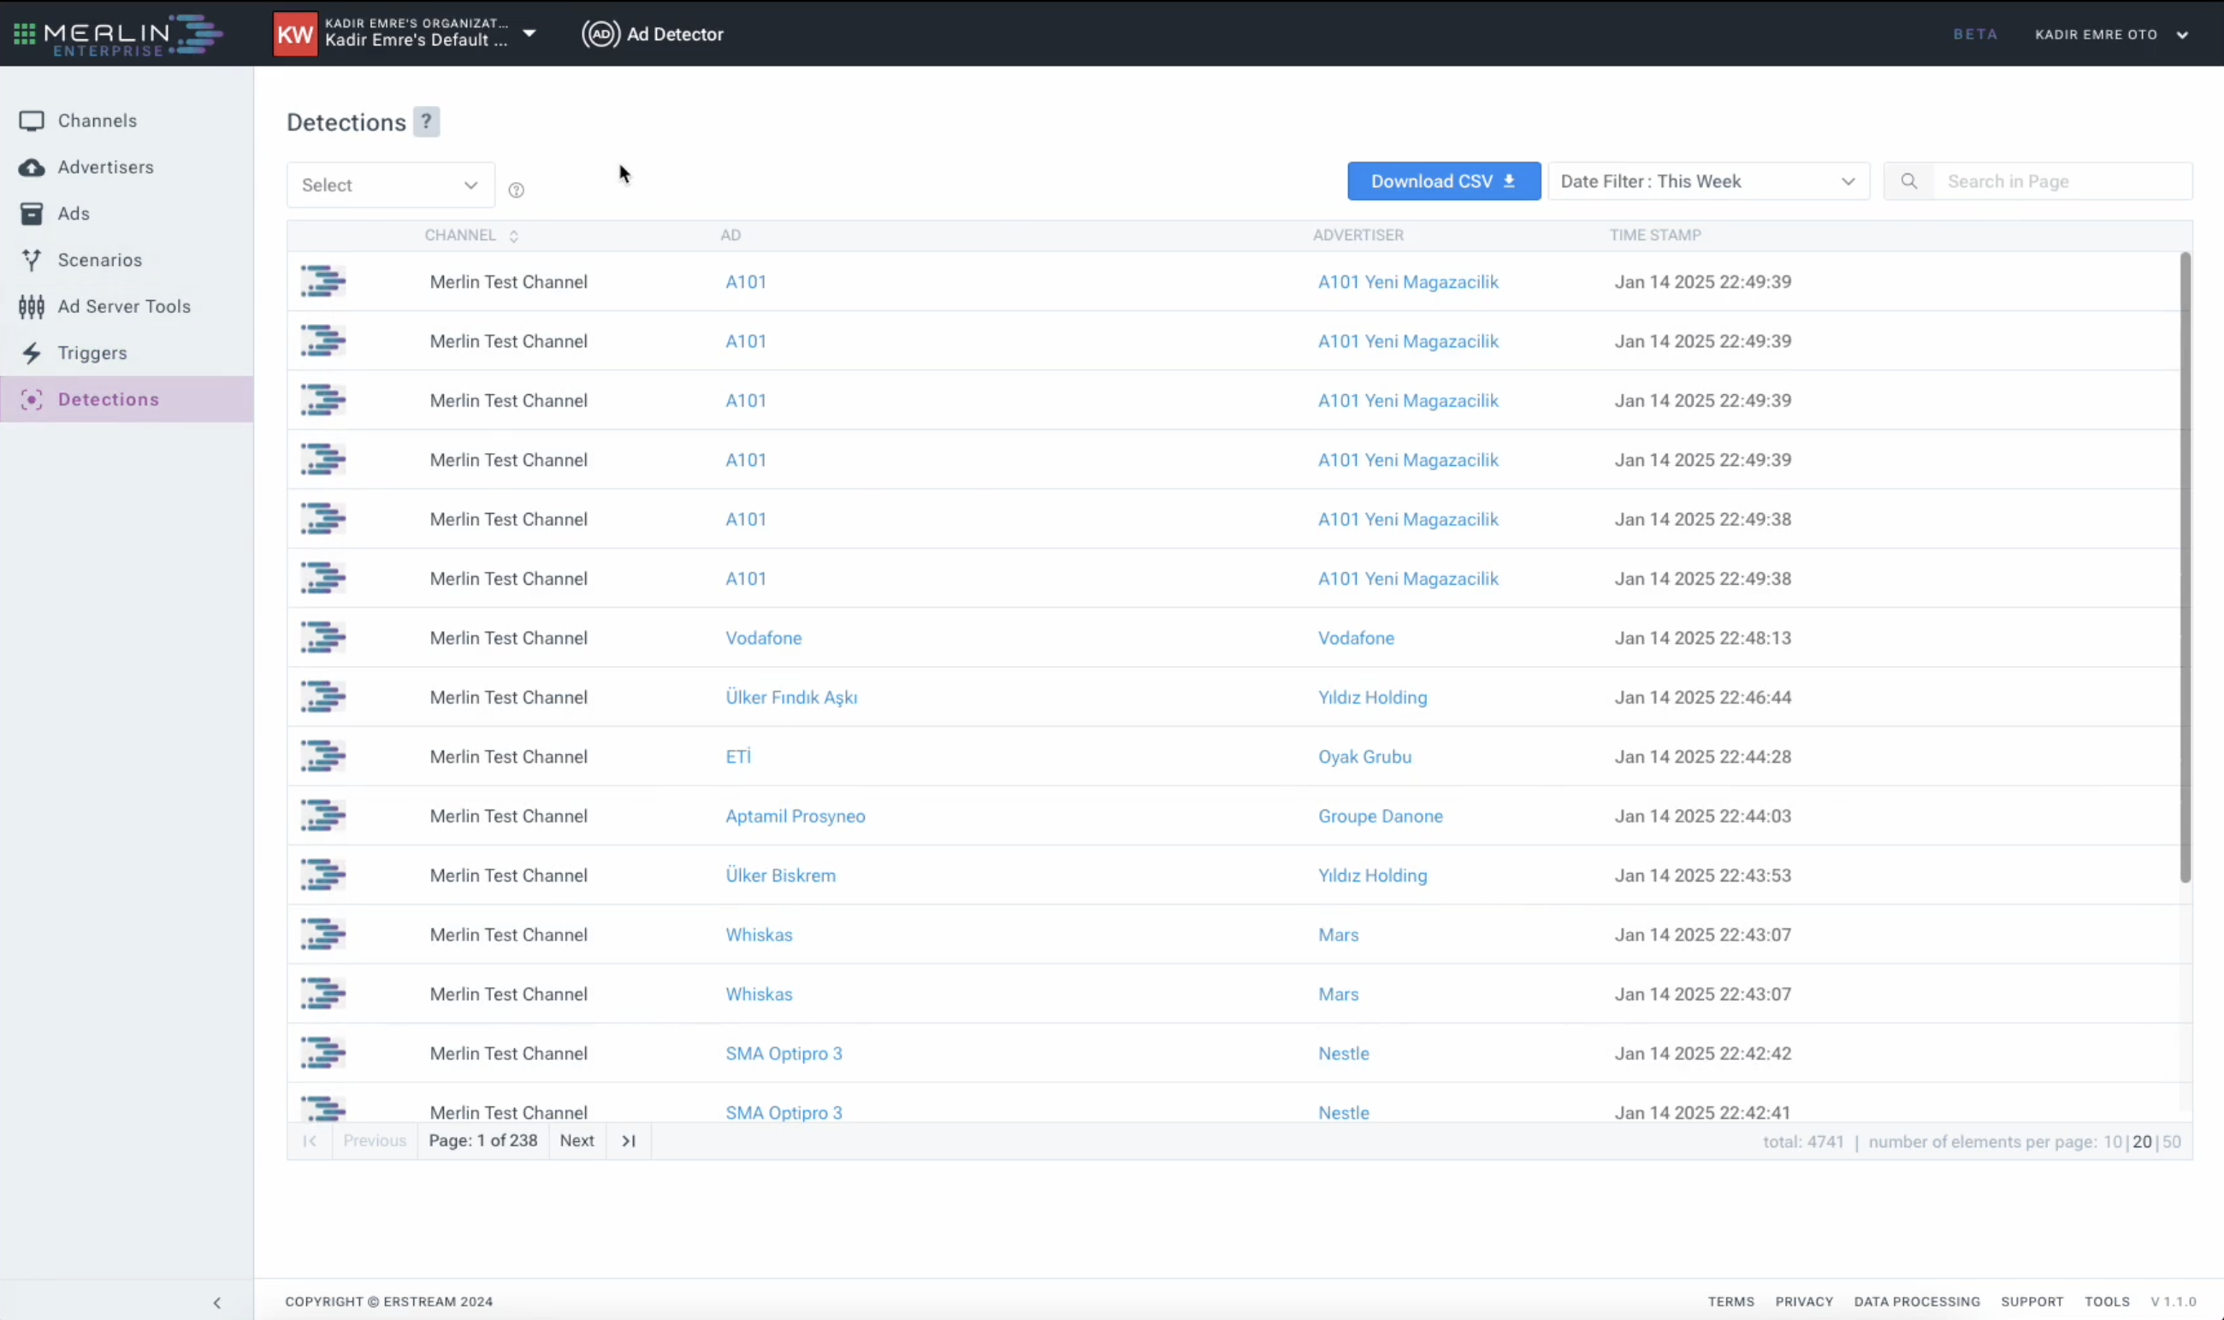The width and height of the screenshot is (2224, 1320).
Task: Click the Search in Page input field
Action: click(x=2061, y=181)
